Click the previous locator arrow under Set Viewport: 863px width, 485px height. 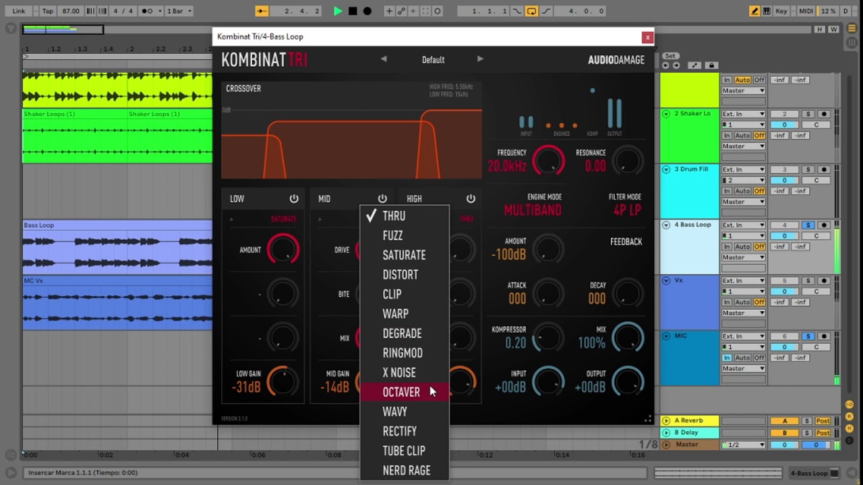(666, 65)
